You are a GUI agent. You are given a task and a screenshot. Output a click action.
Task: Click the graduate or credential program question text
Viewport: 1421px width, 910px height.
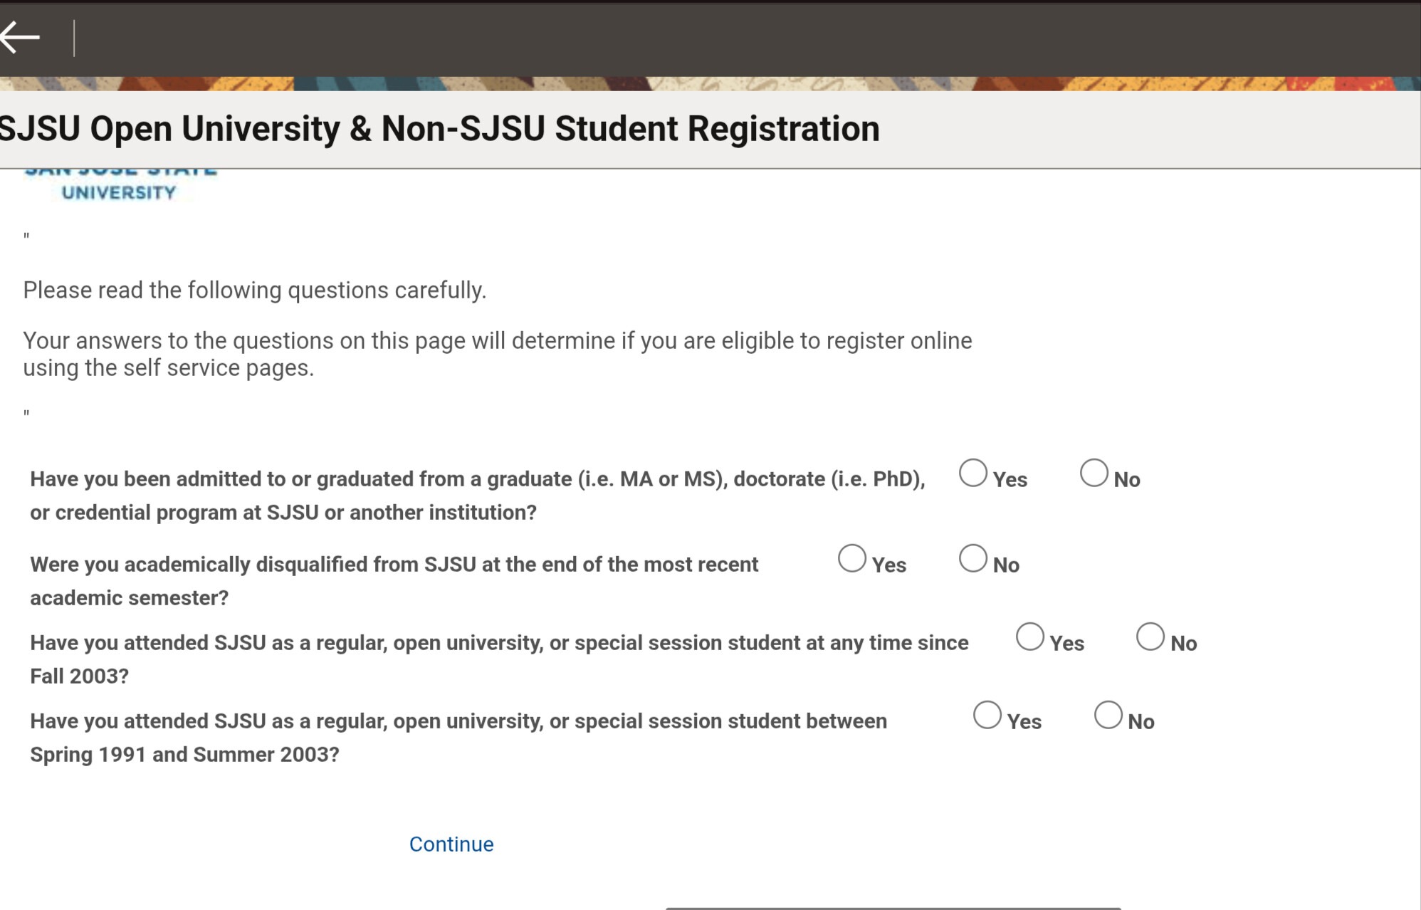(x=477, y=496)
